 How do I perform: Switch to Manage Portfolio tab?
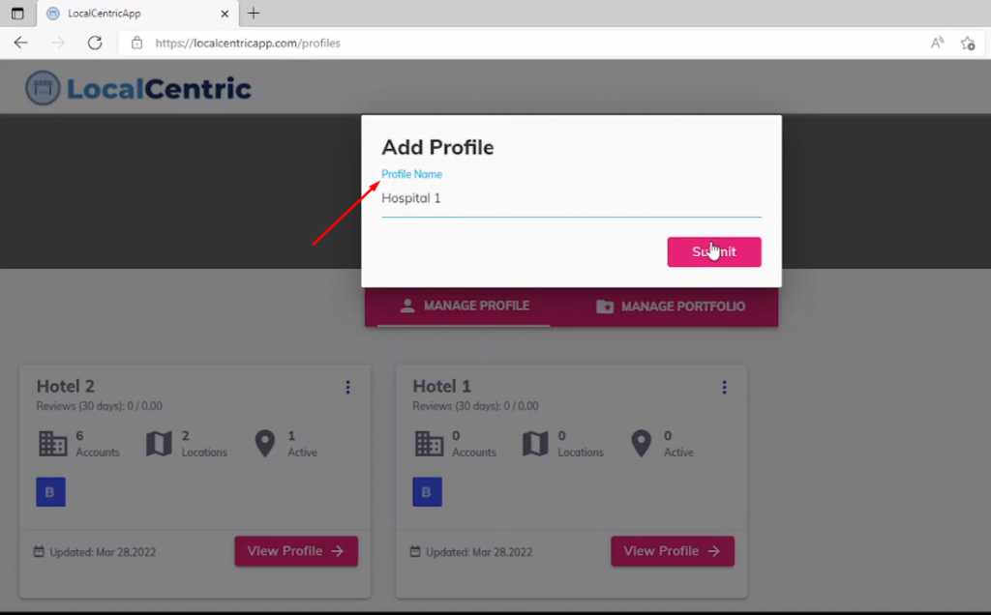(x=671, y=307)
